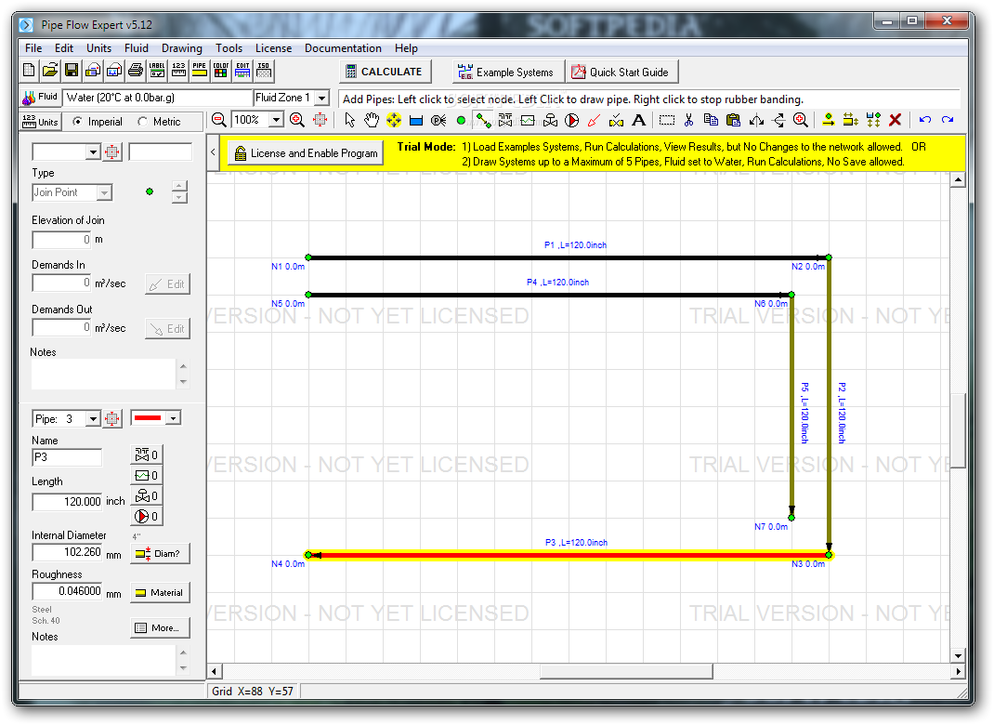Select the red arrow demand flow tool
The image size is (994, 725).
(594, 120)
